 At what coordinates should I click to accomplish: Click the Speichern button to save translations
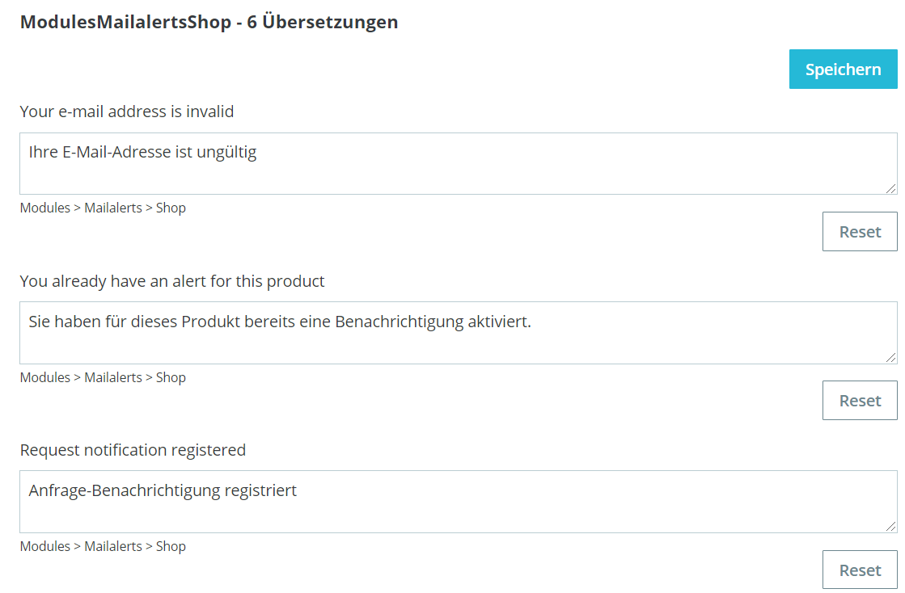pos(843,69)
